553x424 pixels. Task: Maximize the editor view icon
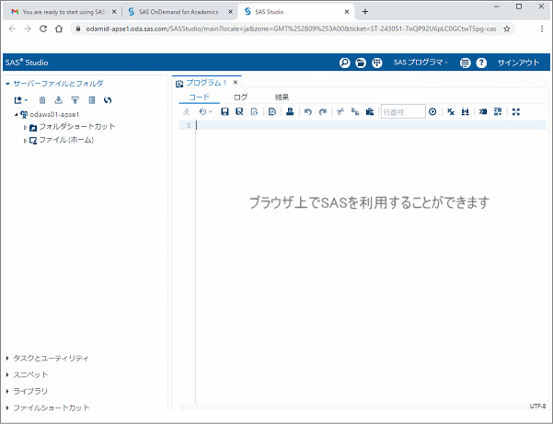[516, 111]
